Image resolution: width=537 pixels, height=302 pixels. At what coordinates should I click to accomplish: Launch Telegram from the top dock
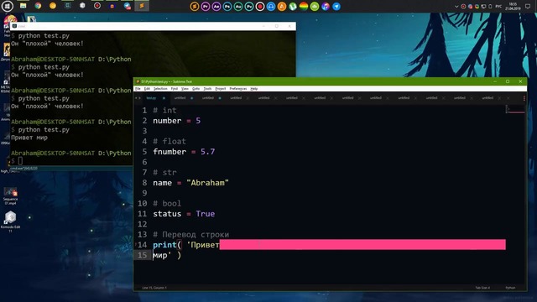(x=336, y=6)
